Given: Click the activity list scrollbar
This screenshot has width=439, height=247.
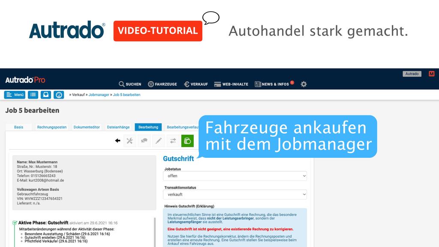Looking at the screenshot, I should tap(155, 232).
